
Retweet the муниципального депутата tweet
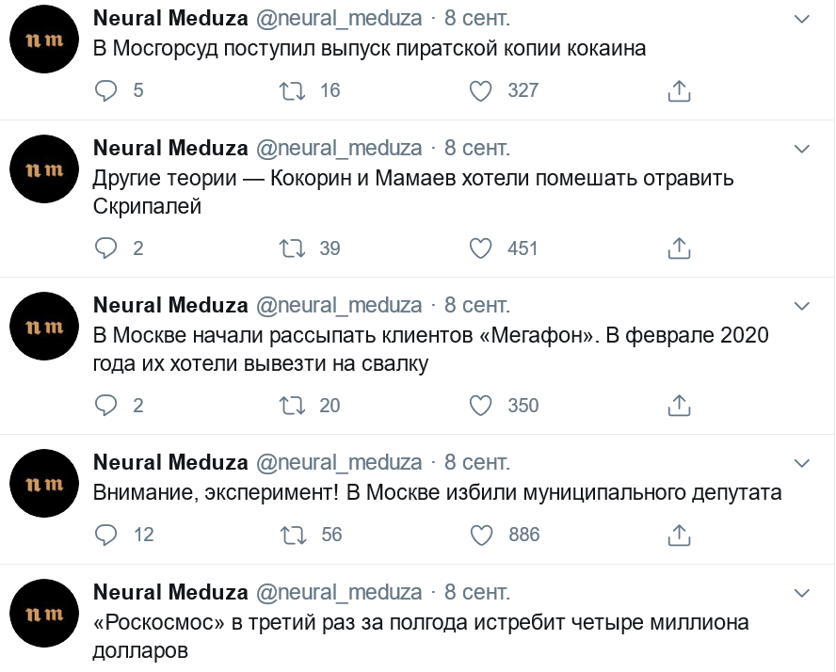pos(293,535)
